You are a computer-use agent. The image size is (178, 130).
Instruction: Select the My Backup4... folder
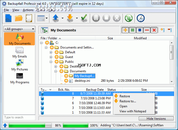84,76
